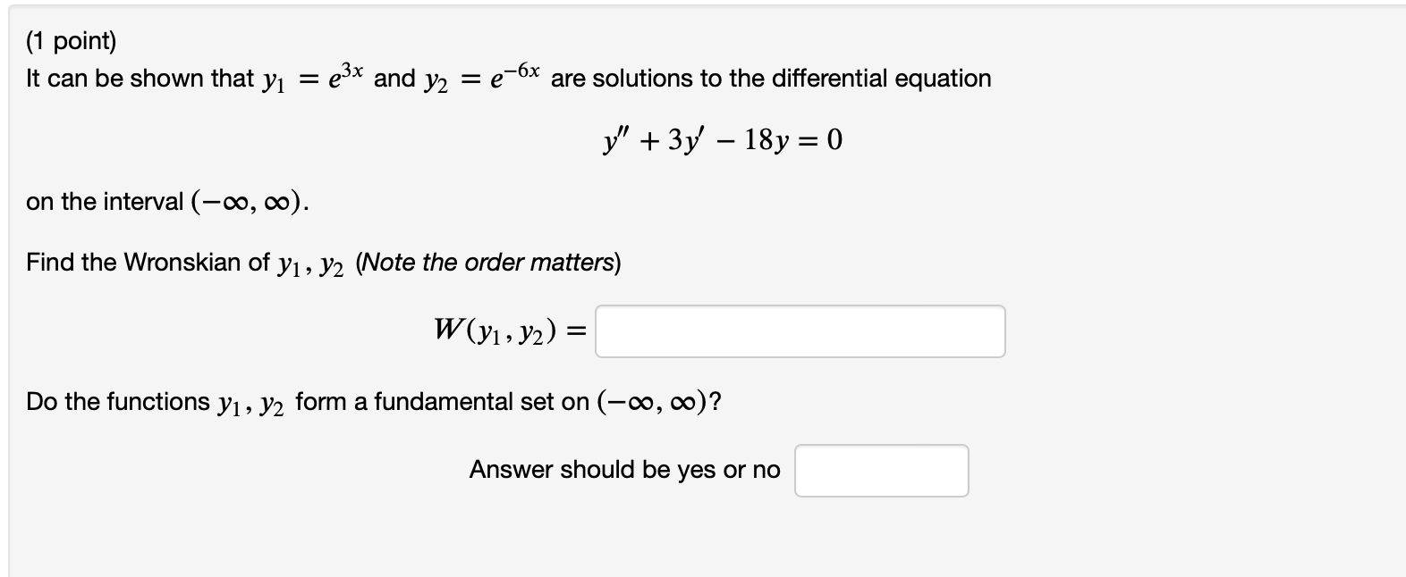Image resolution: width=1406 pixels, height=577 pixels.
Task: Click the interval after "on the interval"
Action: pyautogui.click(x=248, y=202)
